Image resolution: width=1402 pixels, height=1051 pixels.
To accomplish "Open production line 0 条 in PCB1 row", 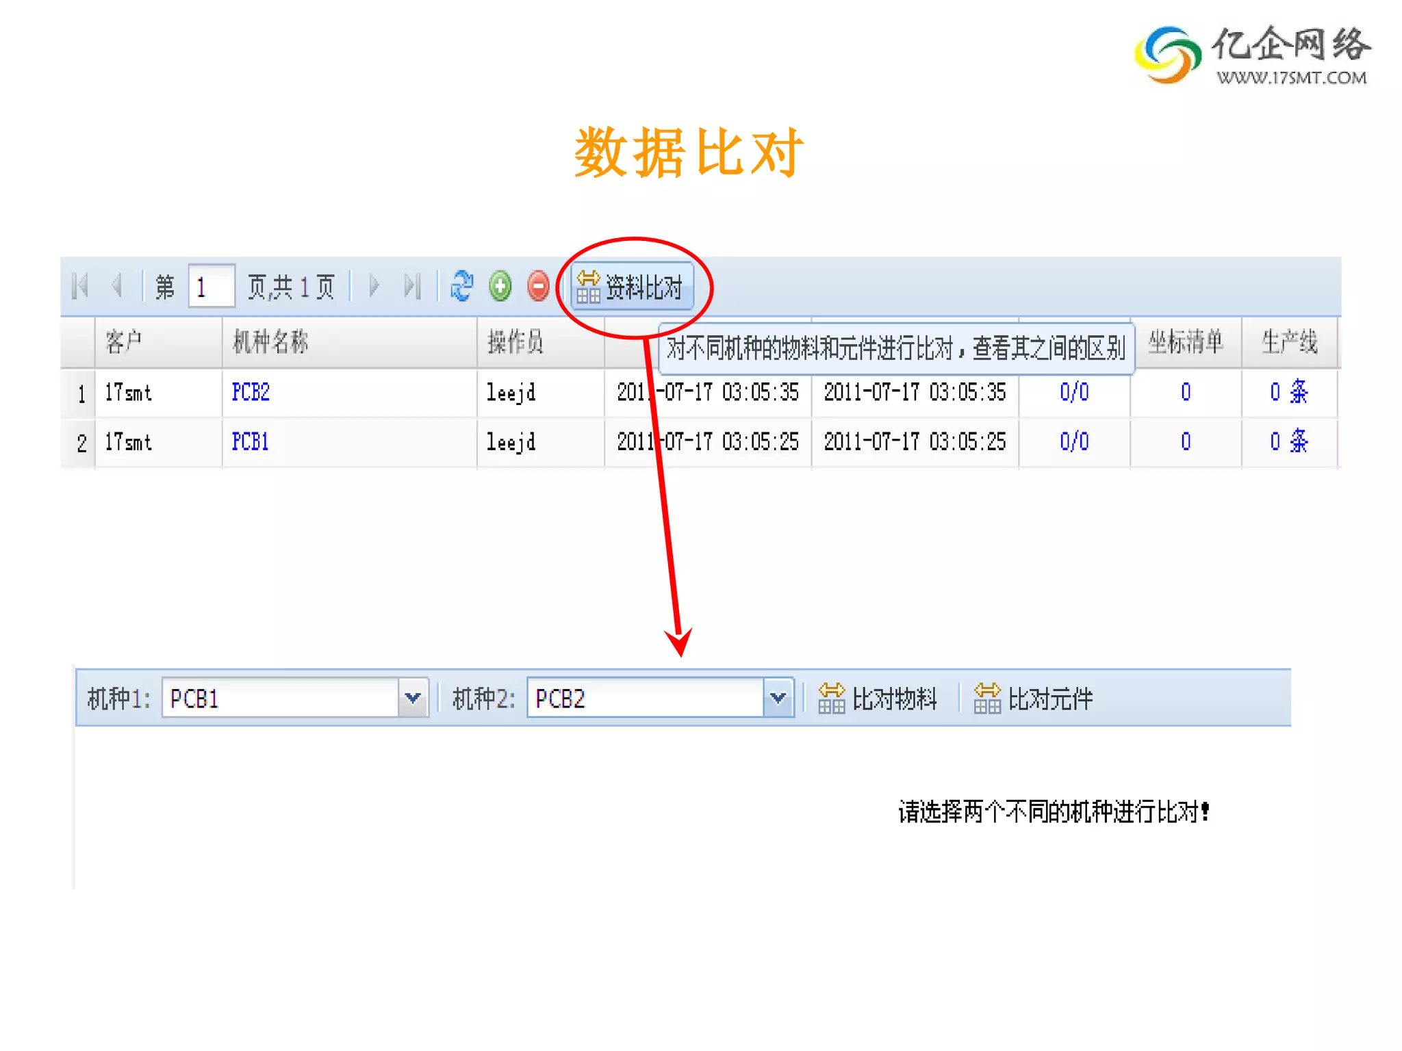I will click(x=1289, y=442).
